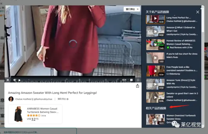Image resolution: width=208 pixels, height=134 pixels.
Task: Open ANRABESS Women Casual Turtleneck product link
Action: 43,110
